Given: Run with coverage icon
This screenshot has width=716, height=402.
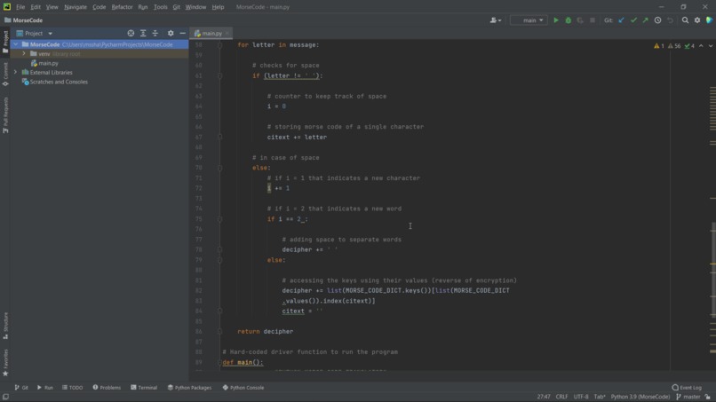Looking at the screenshot, I should click(580, 20).
